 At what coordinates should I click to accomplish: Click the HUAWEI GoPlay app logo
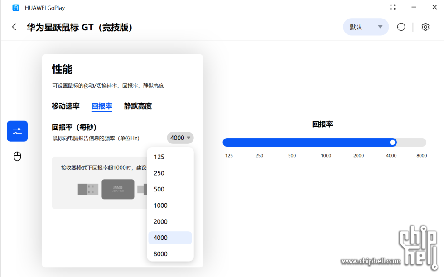pyautogui.click(x=16, y=8)
